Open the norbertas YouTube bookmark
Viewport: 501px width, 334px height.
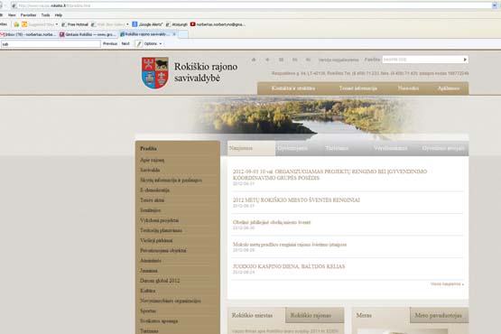218,24
